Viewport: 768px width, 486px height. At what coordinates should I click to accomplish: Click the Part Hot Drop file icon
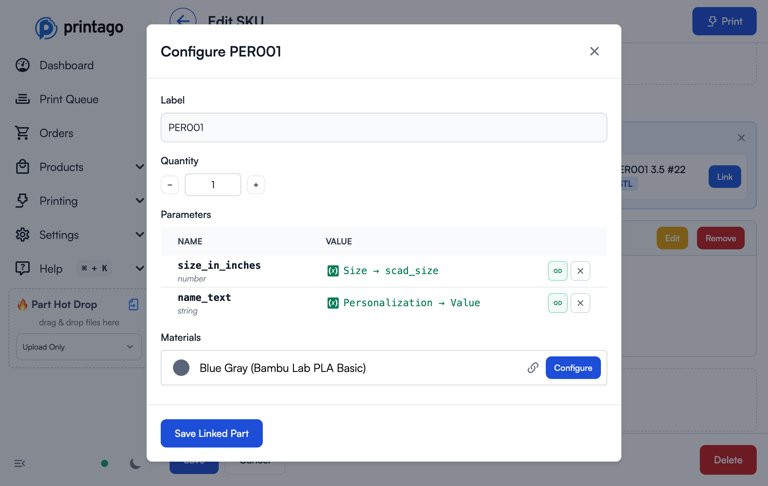pos(134,304)
